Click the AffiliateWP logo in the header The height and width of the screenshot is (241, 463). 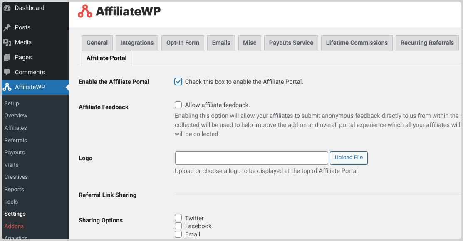[119, 12]
